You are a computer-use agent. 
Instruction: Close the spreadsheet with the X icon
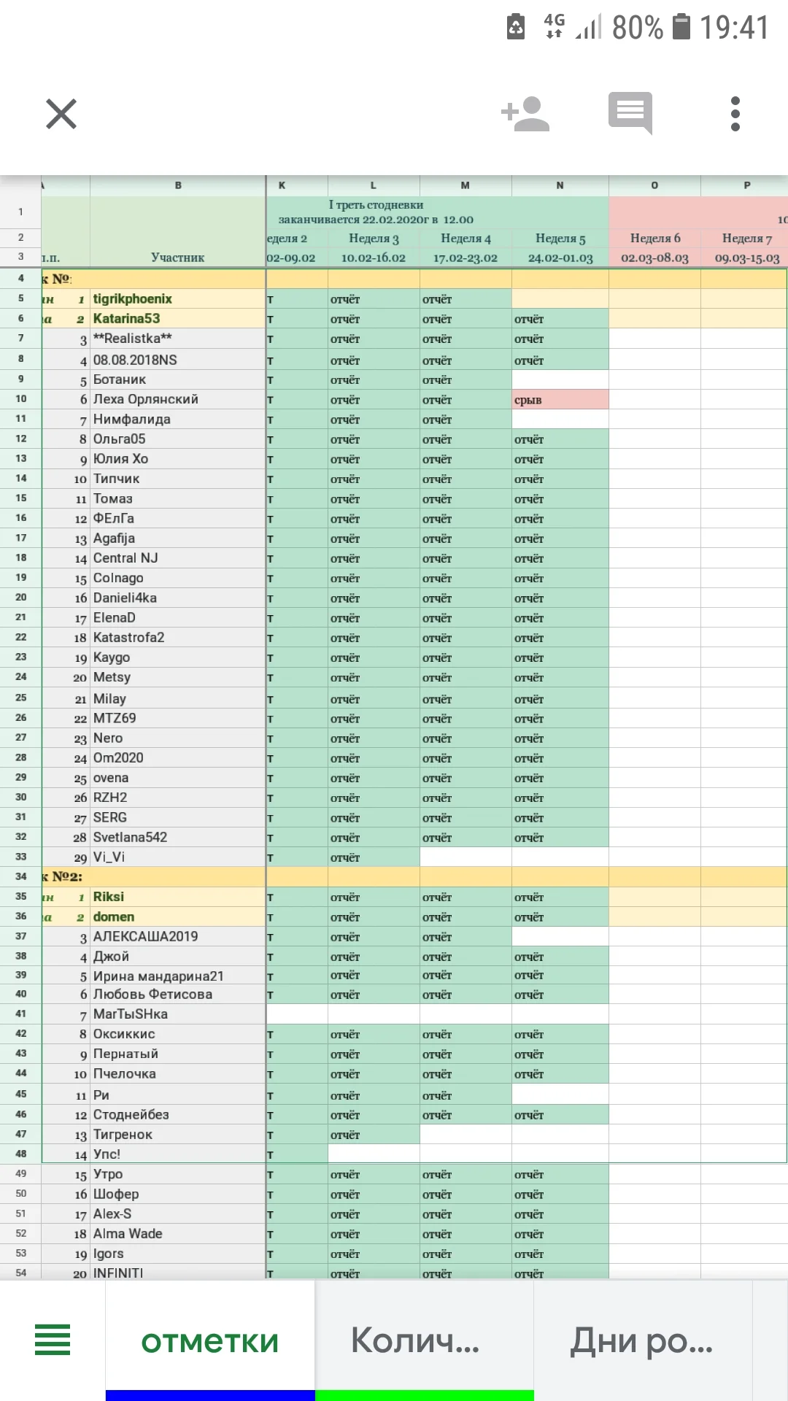click(x=61, y=114)
